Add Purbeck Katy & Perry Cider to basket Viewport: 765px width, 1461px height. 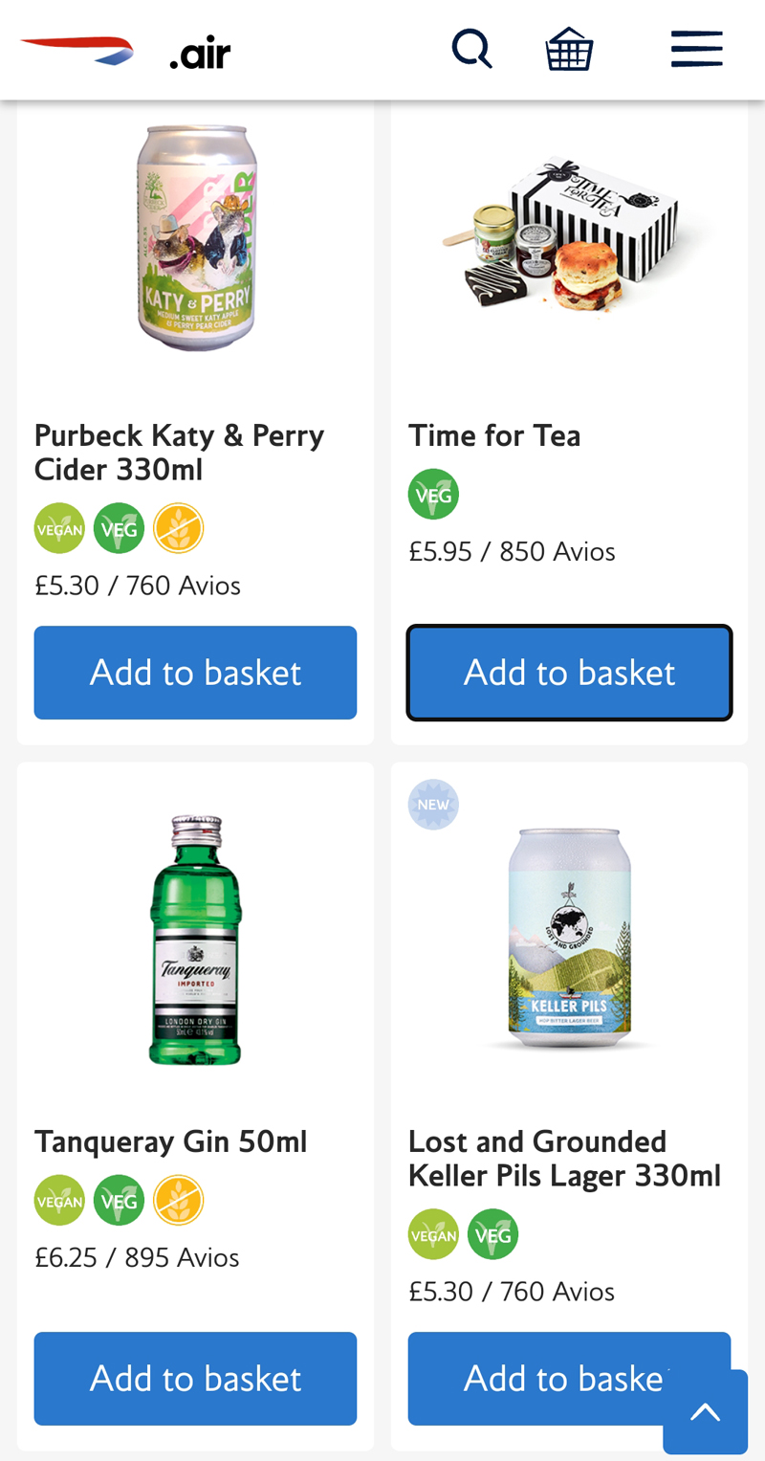point(195,673)
